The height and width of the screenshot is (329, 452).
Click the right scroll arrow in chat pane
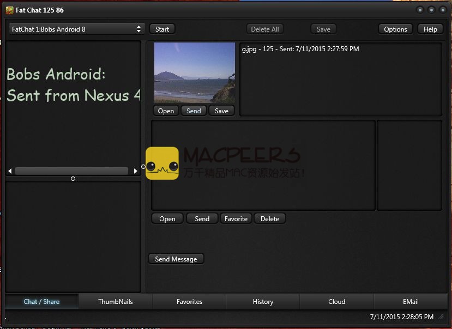pyautogui.click(x=135, y=171)
